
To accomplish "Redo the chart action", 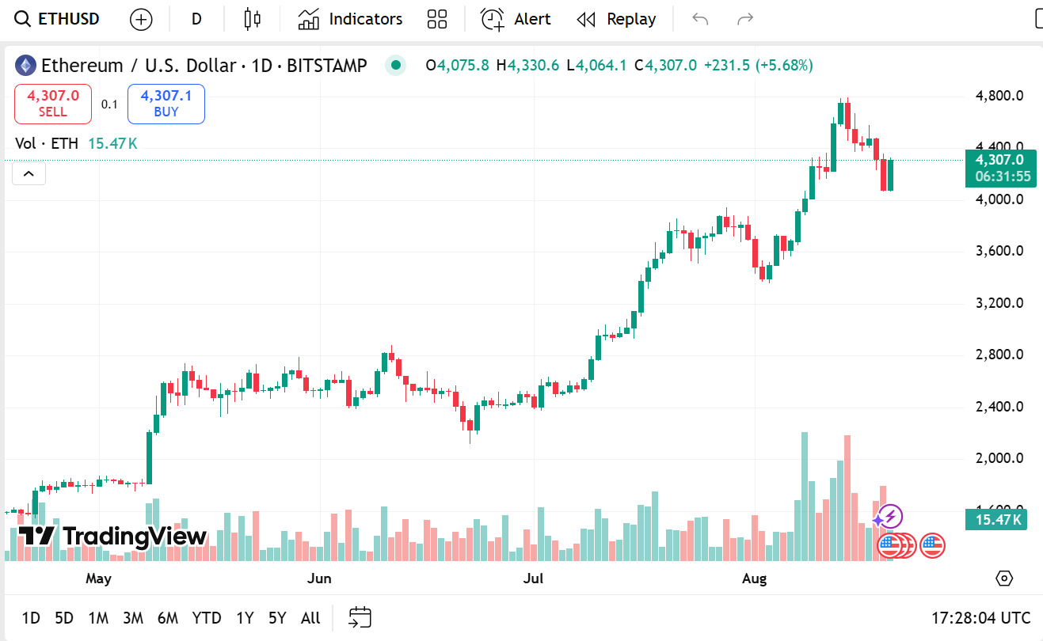I will (x=745, y=19).
